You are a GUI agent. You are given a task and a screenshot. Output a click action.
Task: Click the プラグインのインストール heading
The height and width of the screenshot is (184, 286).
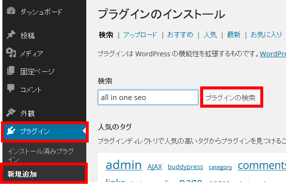point(161,14)
